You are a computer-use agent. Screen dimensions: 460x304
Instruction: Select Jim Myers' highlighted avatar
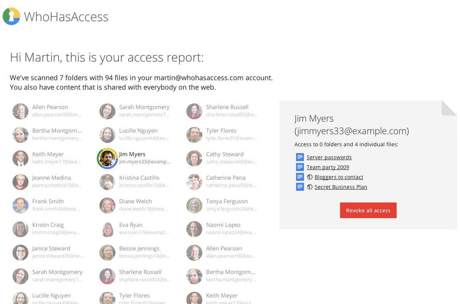point(107,158)
